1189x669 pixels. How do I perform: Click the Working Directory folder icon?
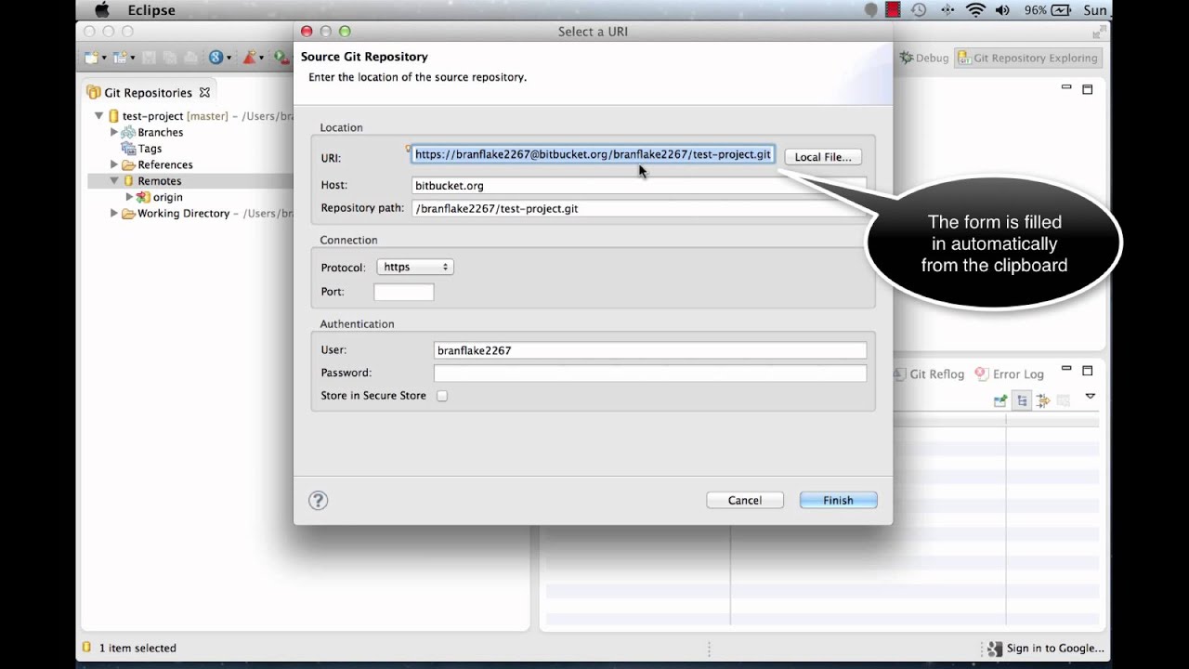tap(128, 214)
